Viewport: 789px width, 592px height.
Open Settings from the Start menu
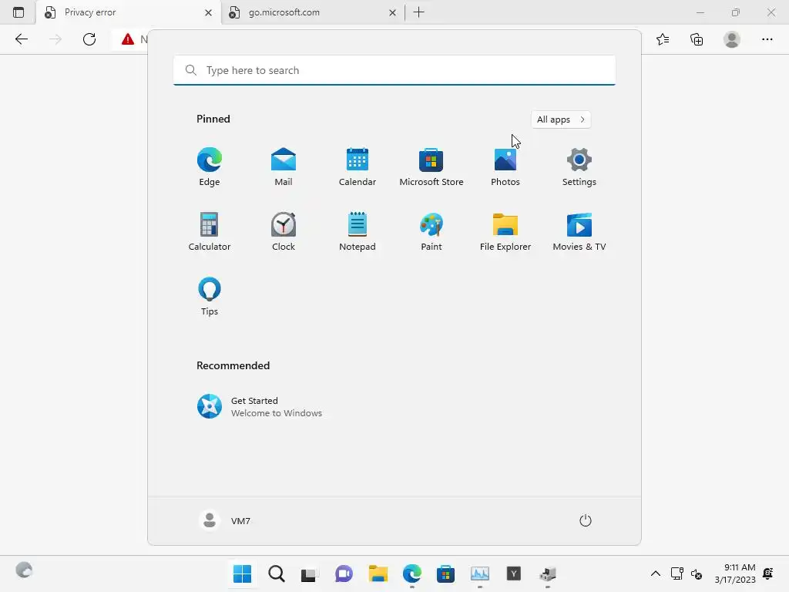pos(579,166)
